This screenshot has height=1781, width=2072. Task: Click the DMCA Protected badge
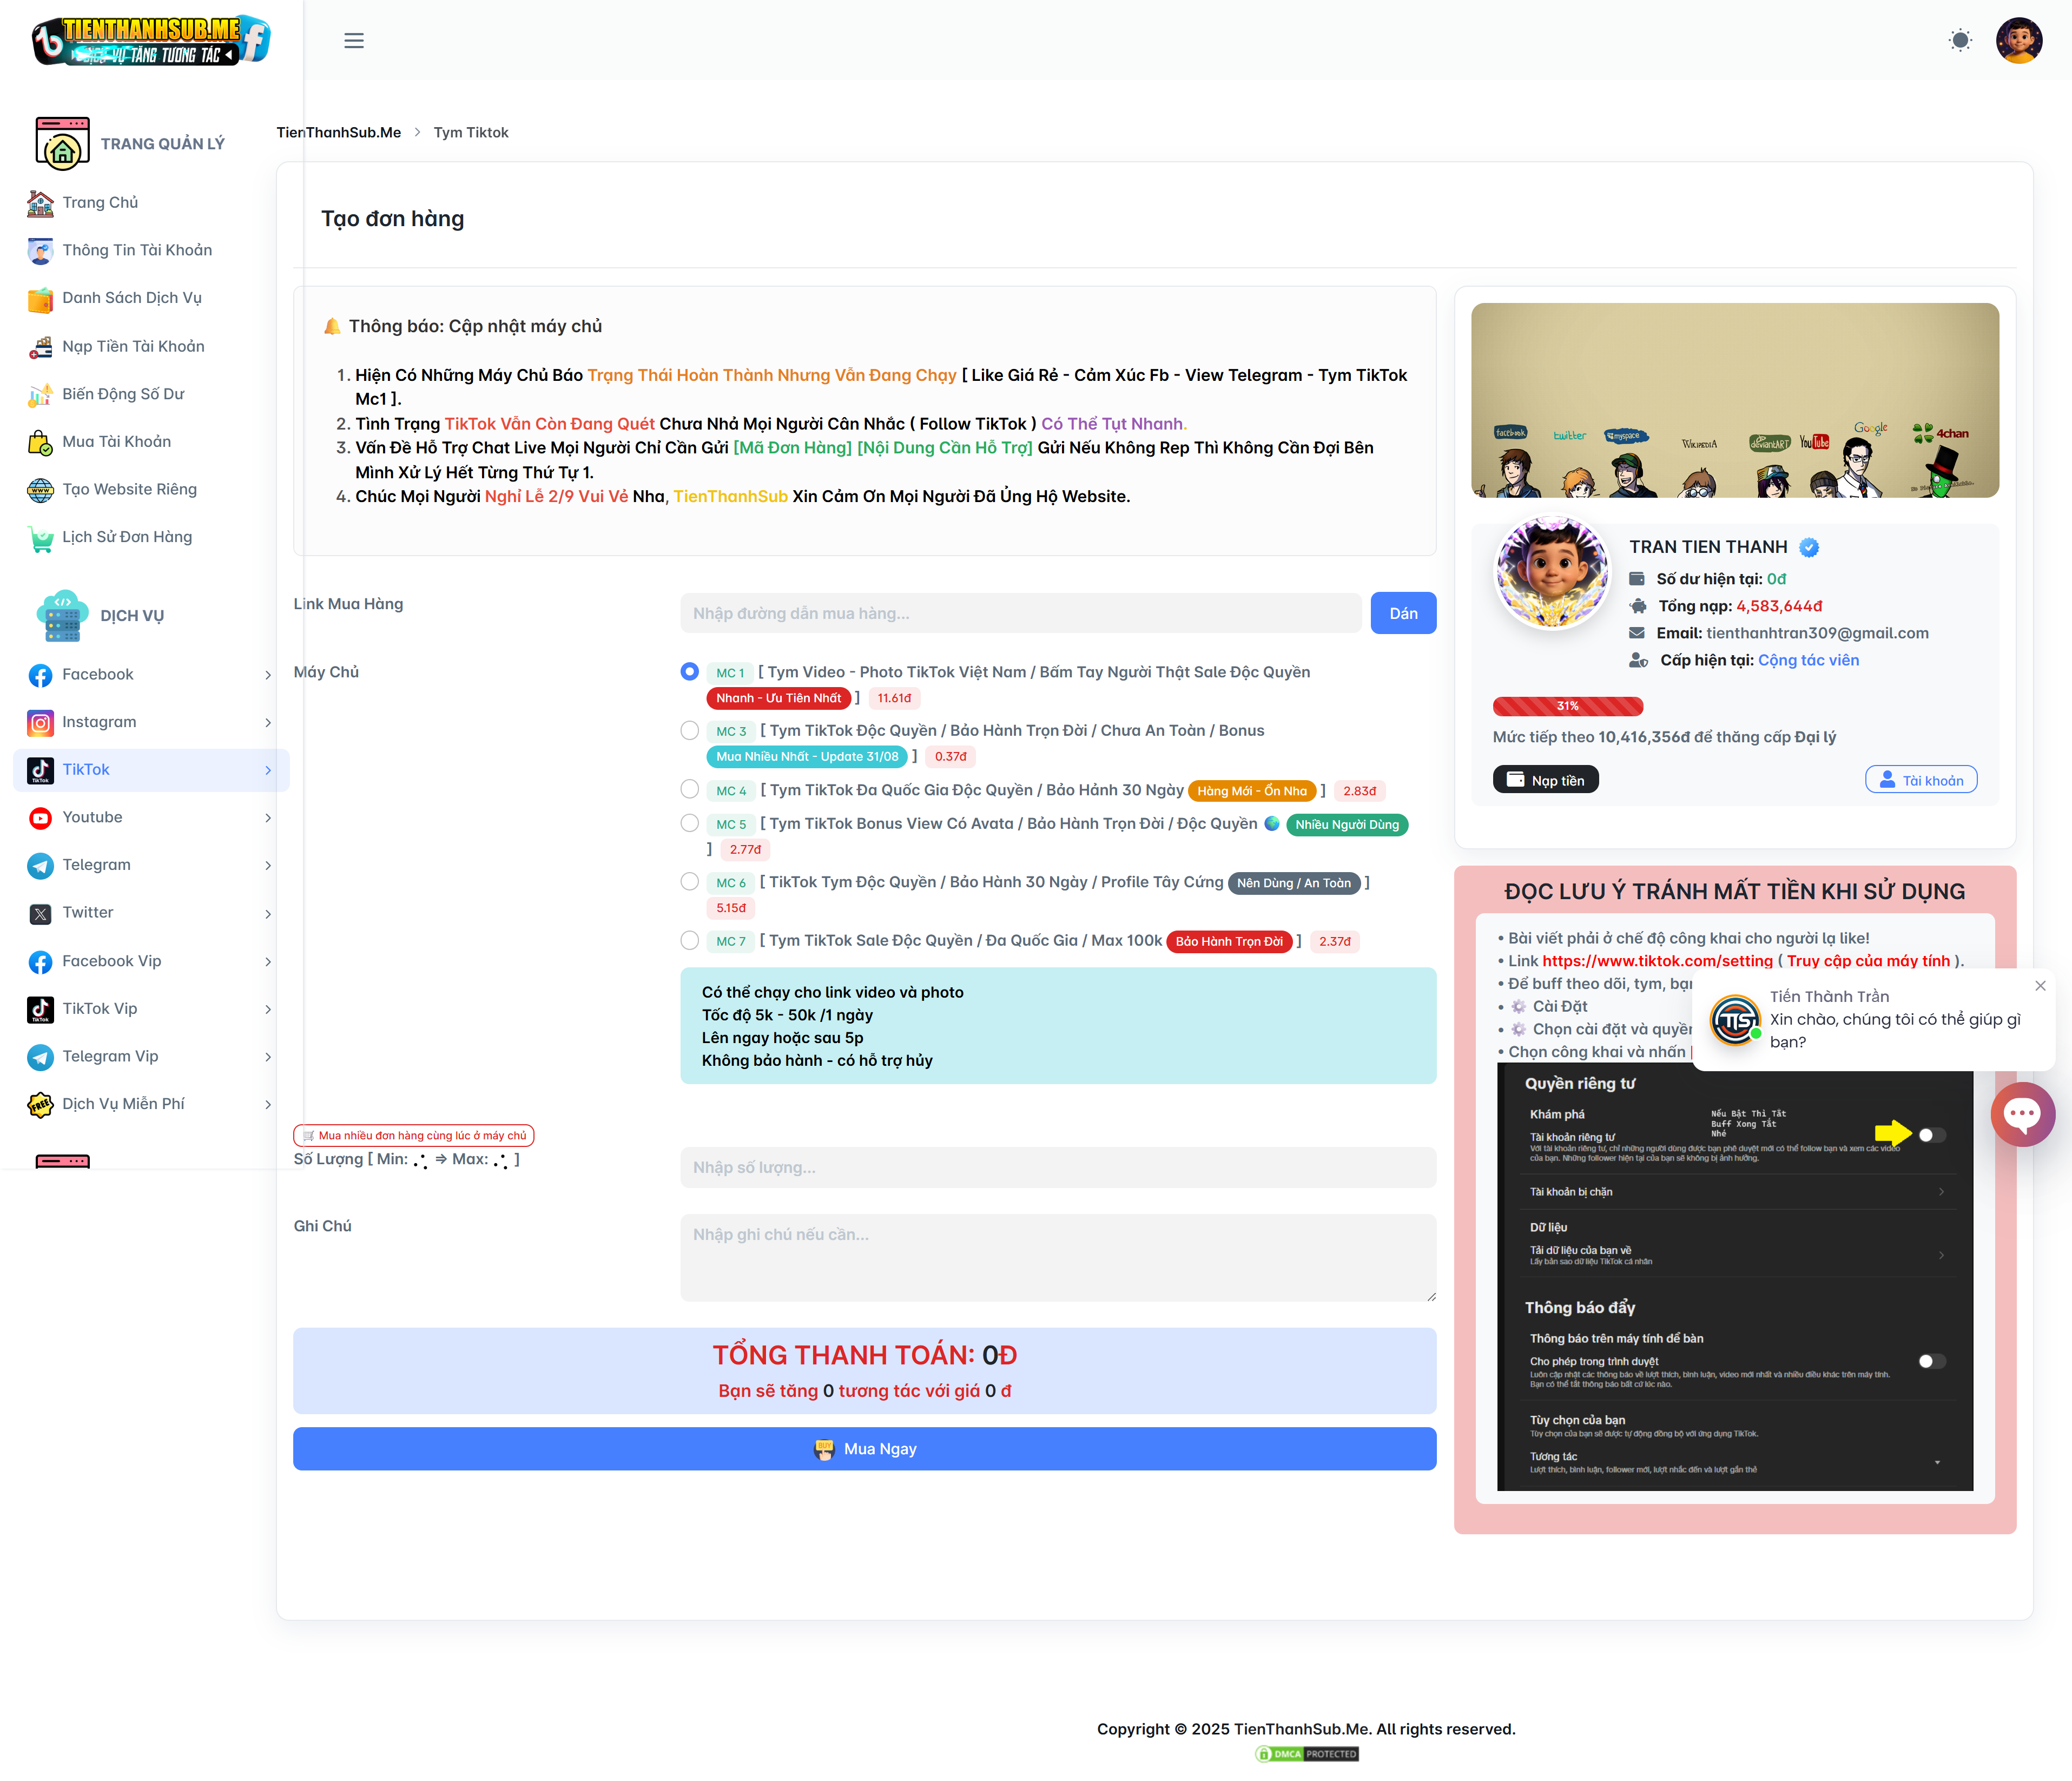[1306, 1754]
